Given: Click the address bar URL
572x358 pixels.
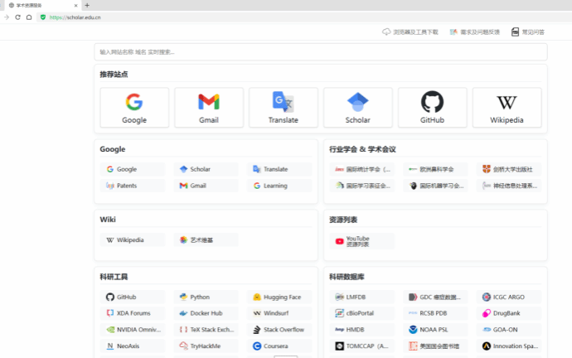Looking at the screenshot, I should [75, 17].
